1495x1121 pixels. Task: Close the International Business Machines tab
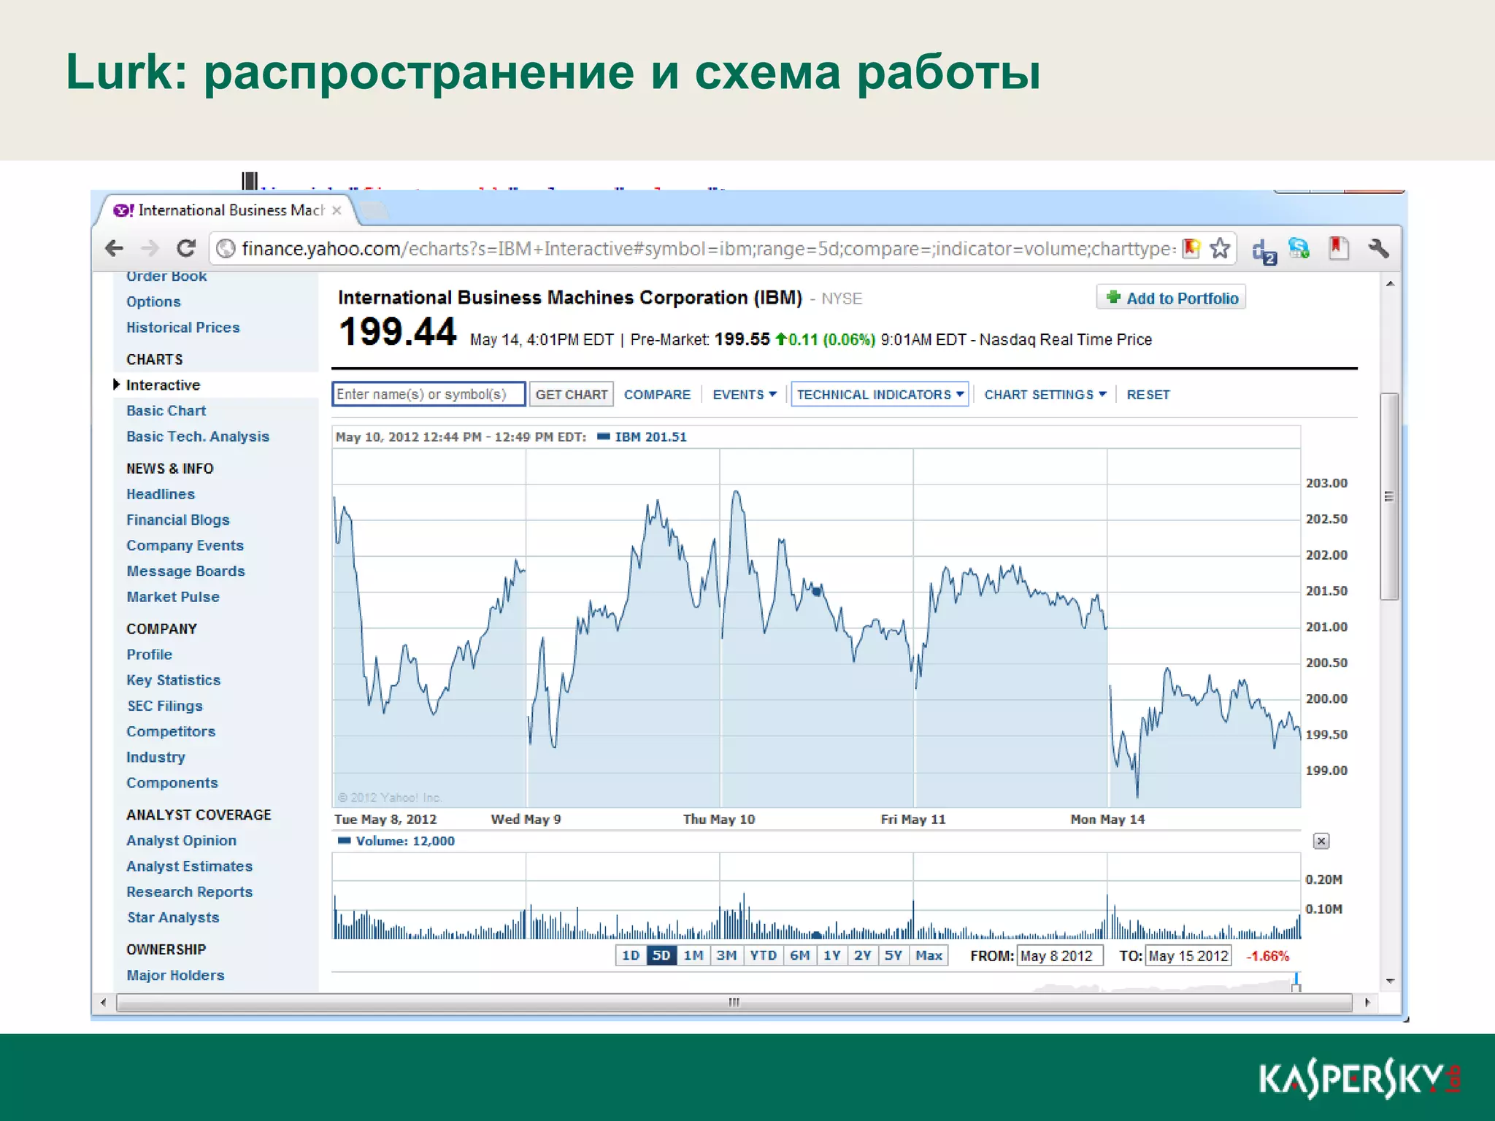click(x=337, y=210)
